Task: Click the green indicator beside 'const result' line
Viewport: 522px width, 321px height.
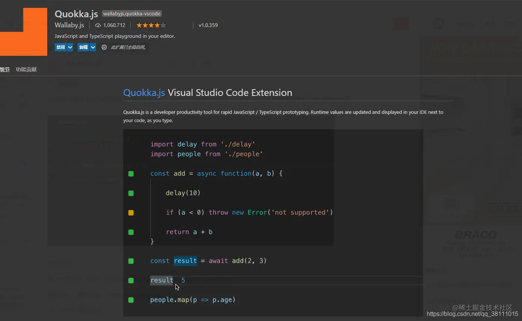Action: pos(131,261)
